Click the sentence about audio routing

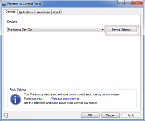tap(72, 94)
